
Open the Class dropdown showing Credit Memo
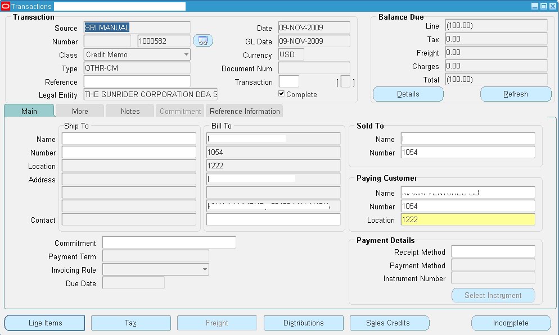pos(187,54)
